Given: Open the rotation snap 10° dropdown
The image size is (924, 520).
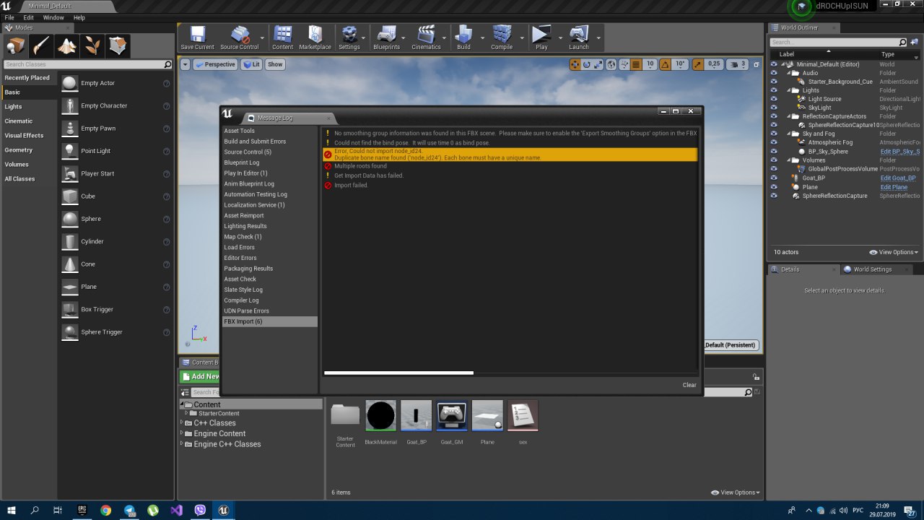Looking at the screenshot, I should click(x=680, y=64).
